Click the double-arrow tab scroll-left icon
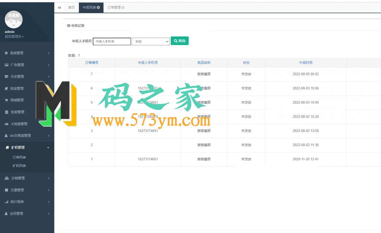 (x=59, y=7)
